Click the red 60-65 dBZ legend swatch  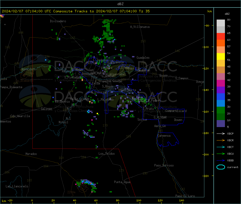pos(221,36)
